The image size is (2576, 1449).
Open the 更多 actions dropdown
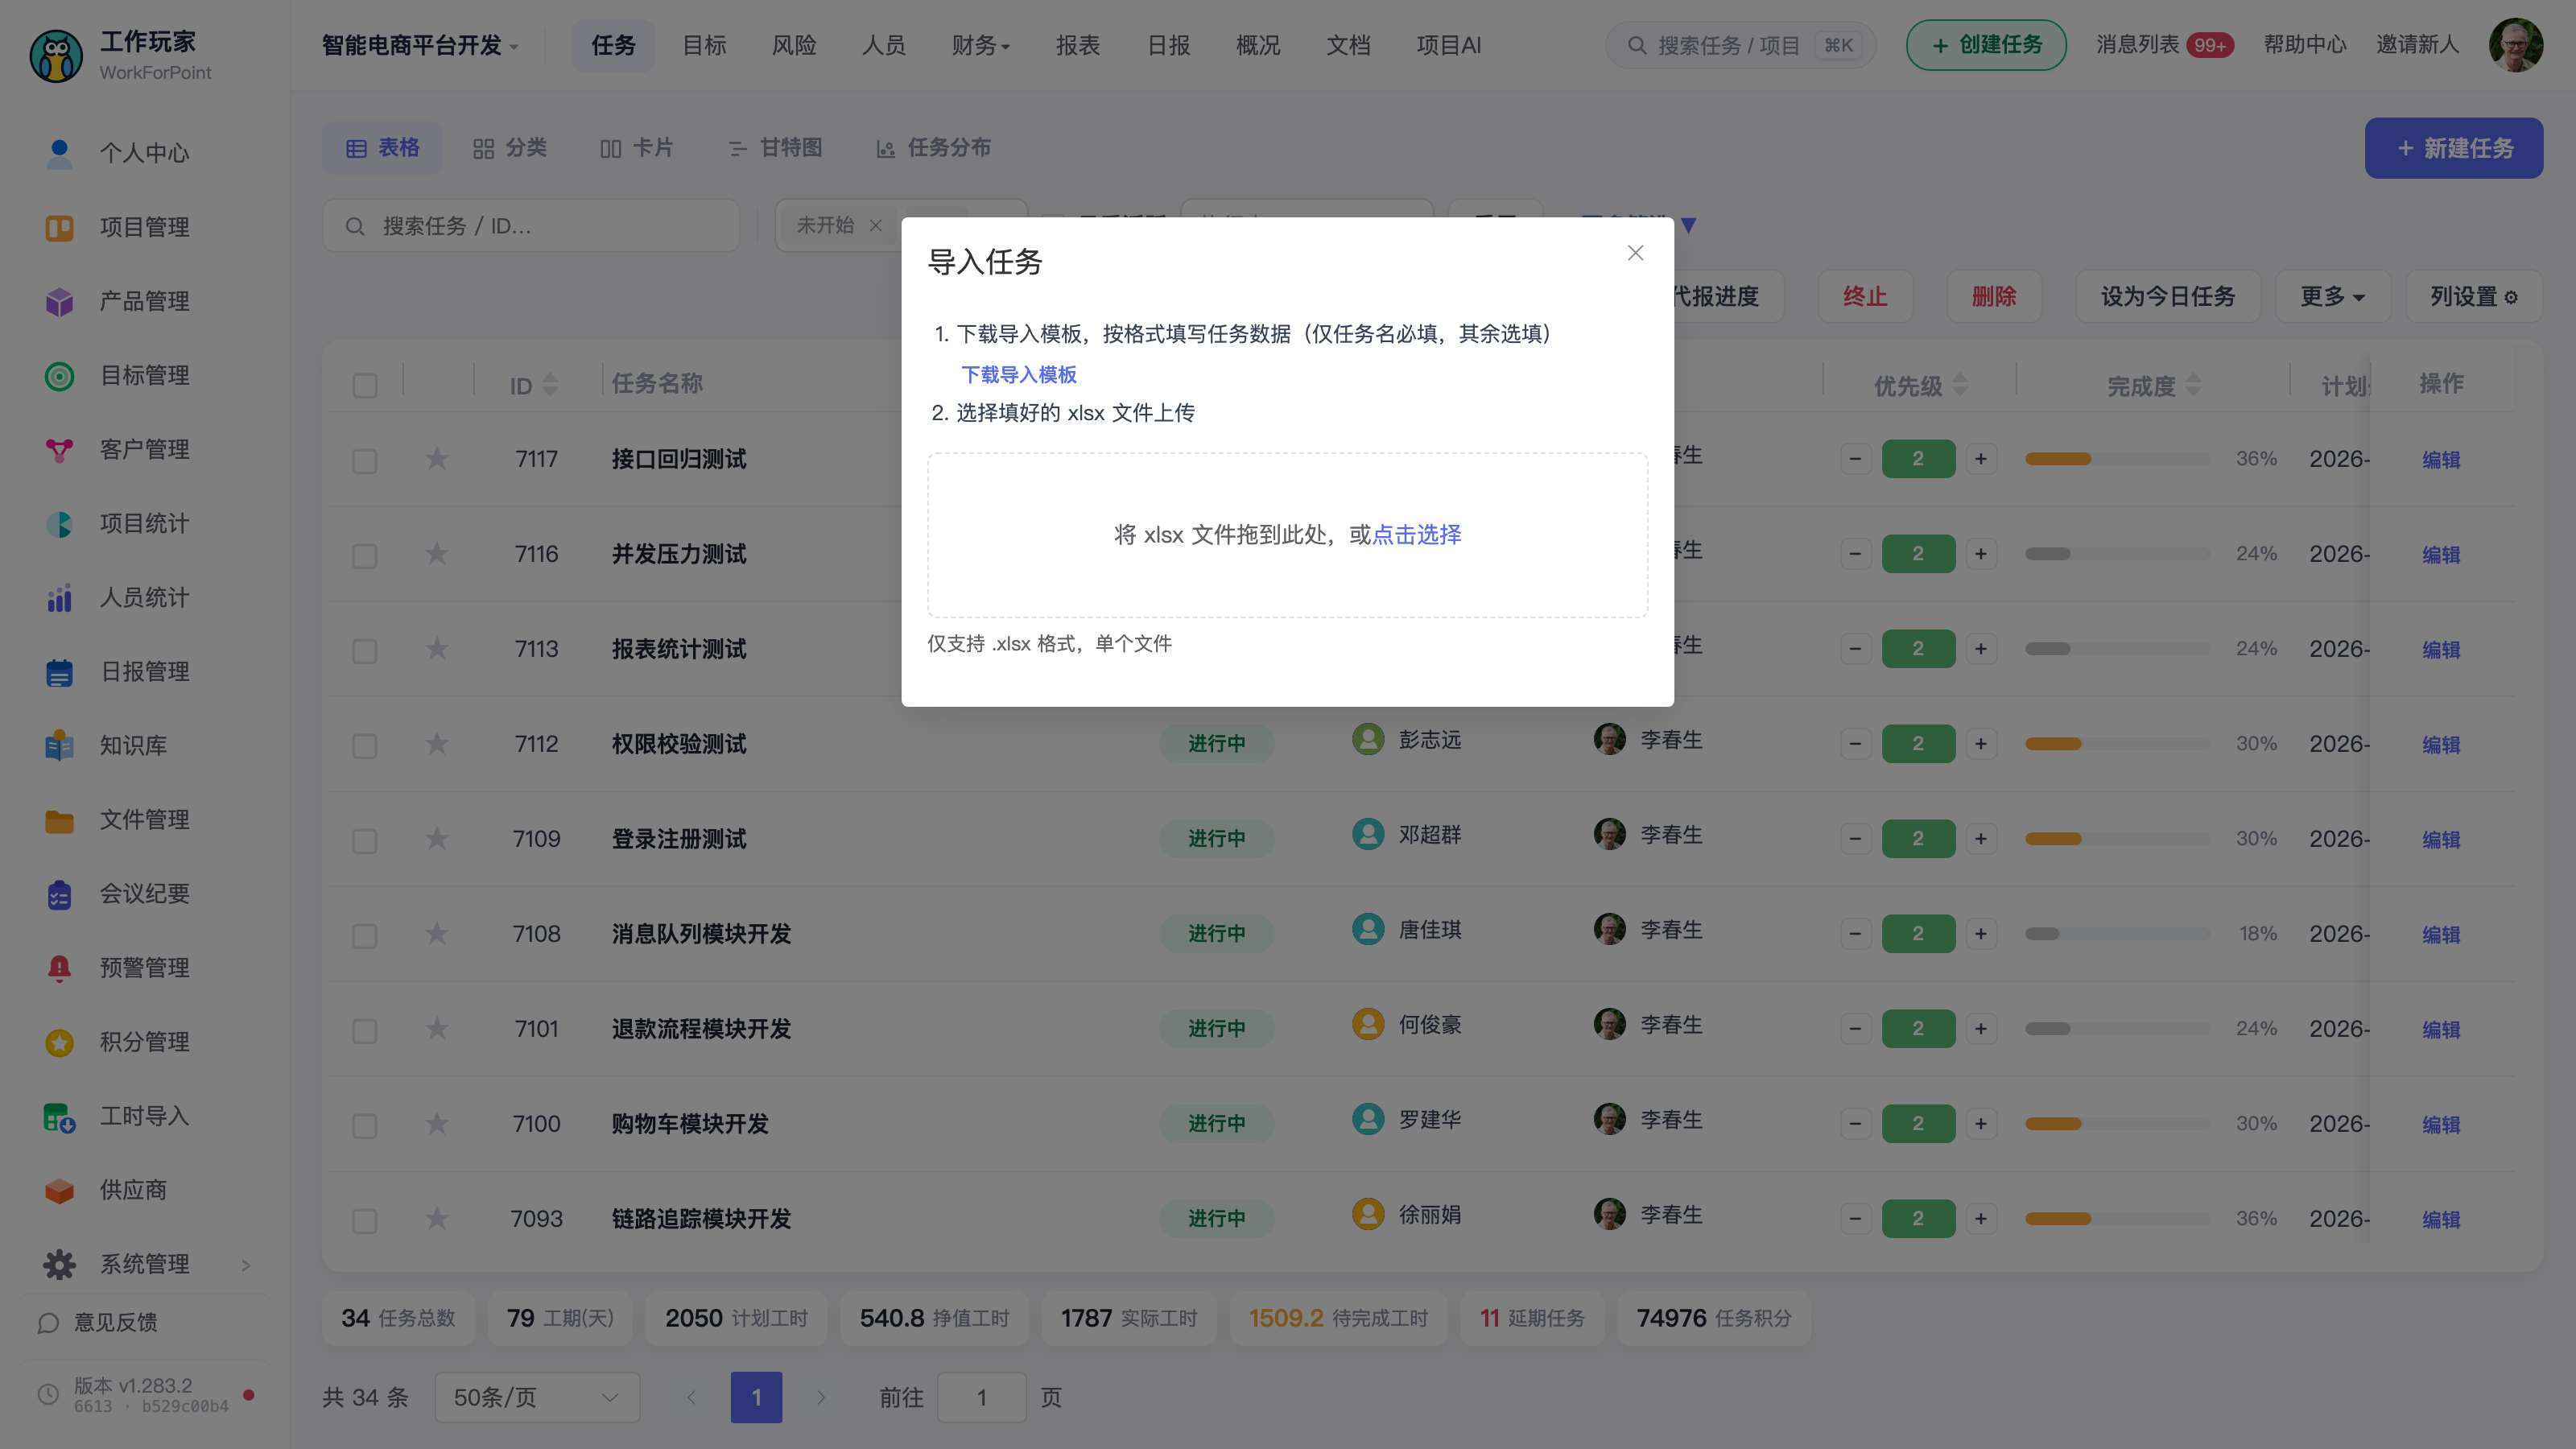pyautogui.click(x=2332, y=296)
